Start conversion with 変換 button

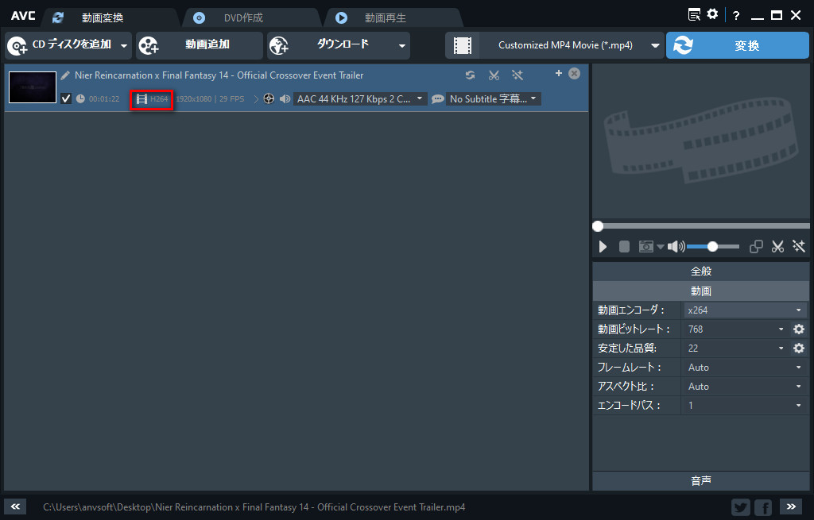pos(737,45)
